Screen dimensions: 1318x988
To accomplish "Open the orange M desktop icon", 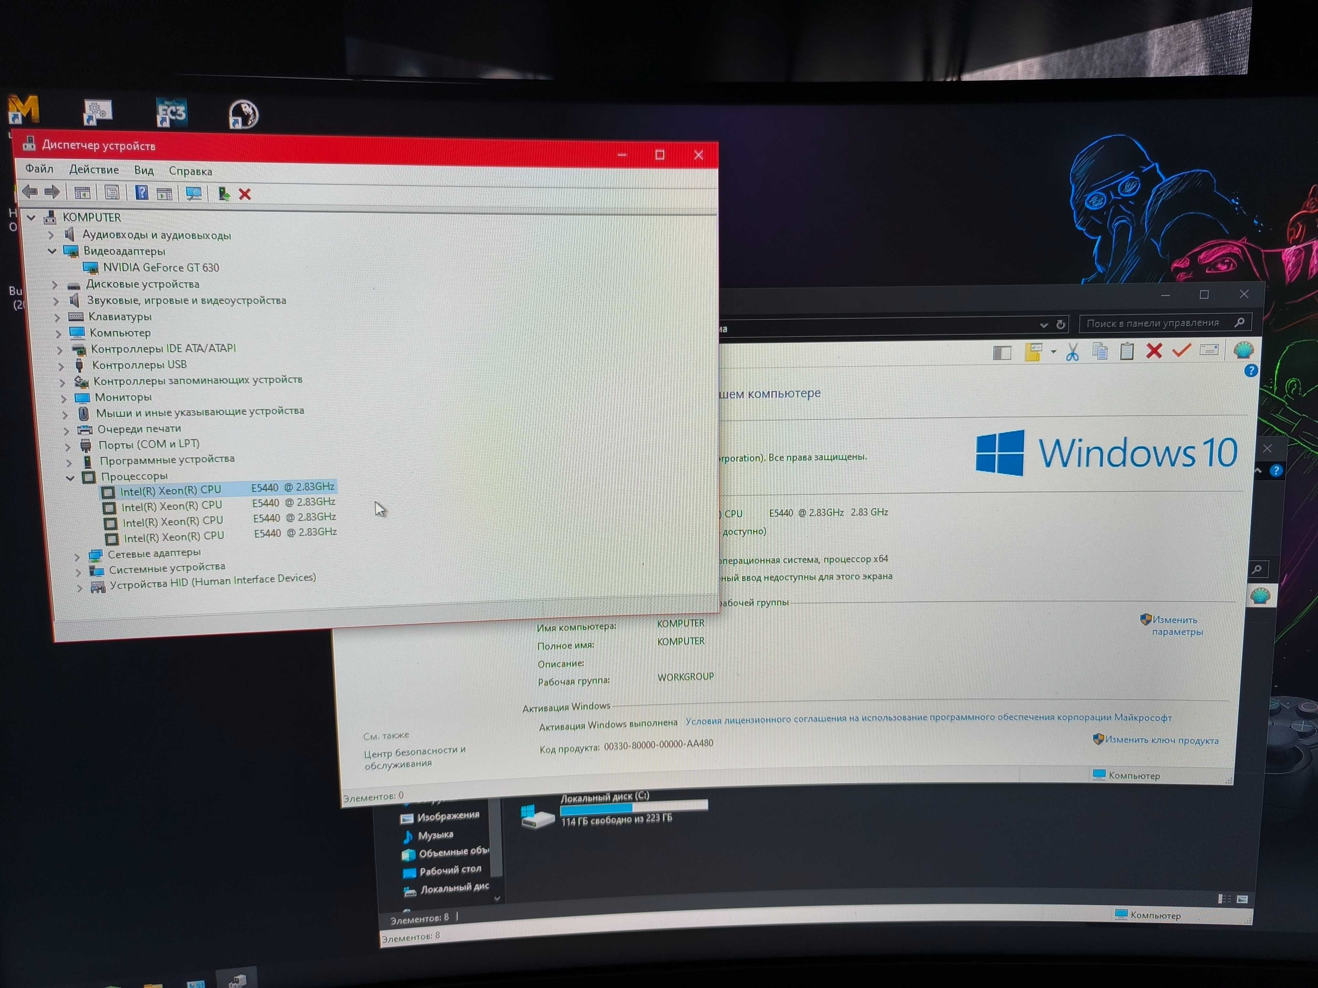I will point(23,109).
